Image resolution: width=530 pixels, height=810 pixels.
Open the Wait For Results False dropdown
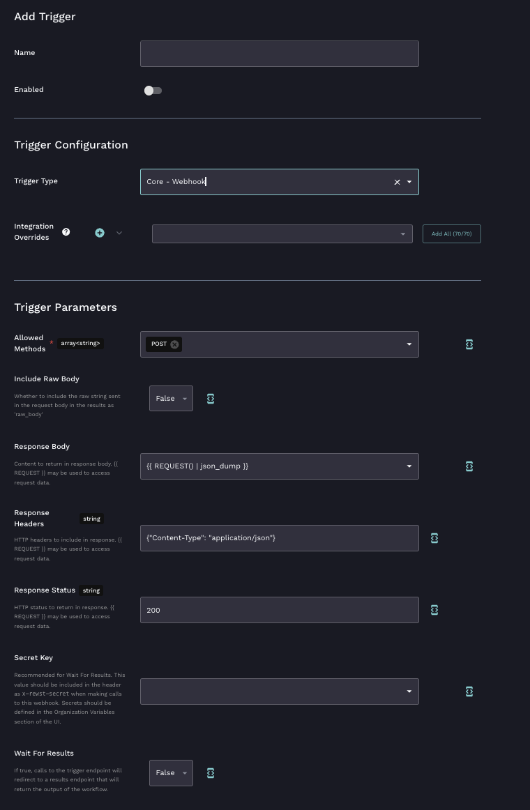tap(171, 773)
